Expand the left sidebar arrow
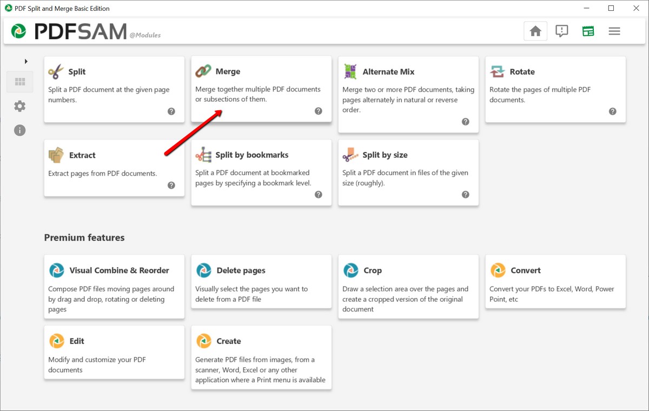This screenshot has height=411, width=649. tap(26, 61)
